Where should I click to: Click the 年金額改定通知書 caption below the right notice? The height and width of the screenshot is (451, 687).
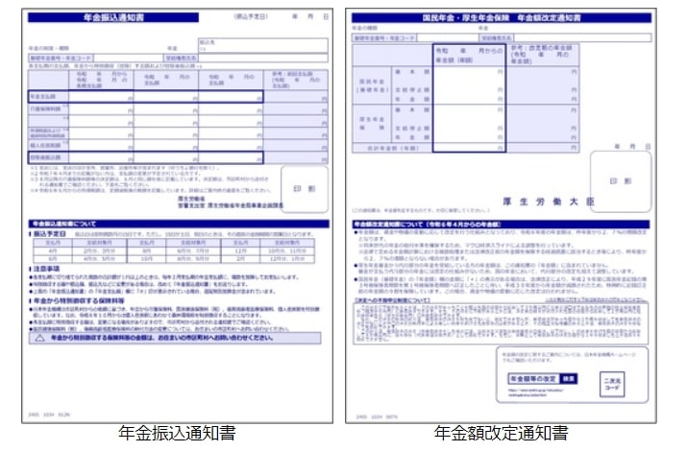(x=501, y=434)
